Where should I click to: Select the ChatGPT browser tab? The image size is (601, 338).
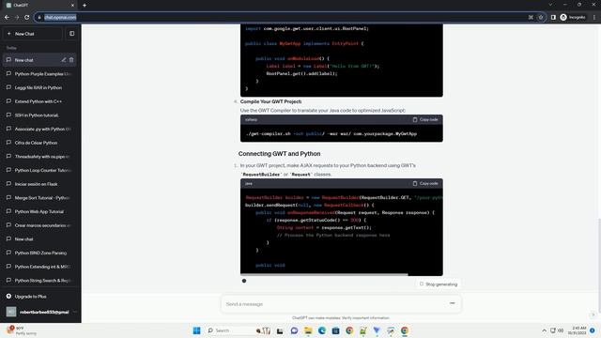pyautogui.click(x=39, y=6)
